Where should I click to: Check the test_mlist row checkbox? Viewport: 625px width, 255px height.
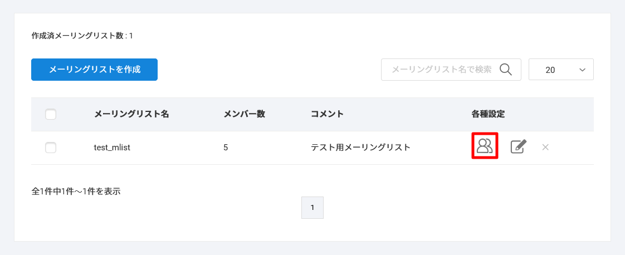[51, 148]
